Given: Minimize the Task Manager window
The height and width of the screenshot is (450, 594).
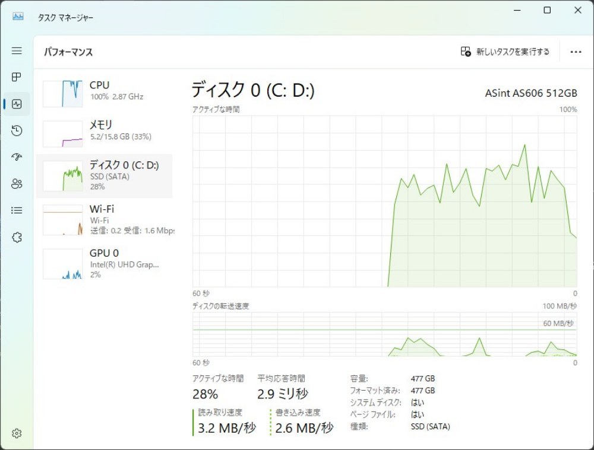Looking at the screenshot, I should 517,10.
